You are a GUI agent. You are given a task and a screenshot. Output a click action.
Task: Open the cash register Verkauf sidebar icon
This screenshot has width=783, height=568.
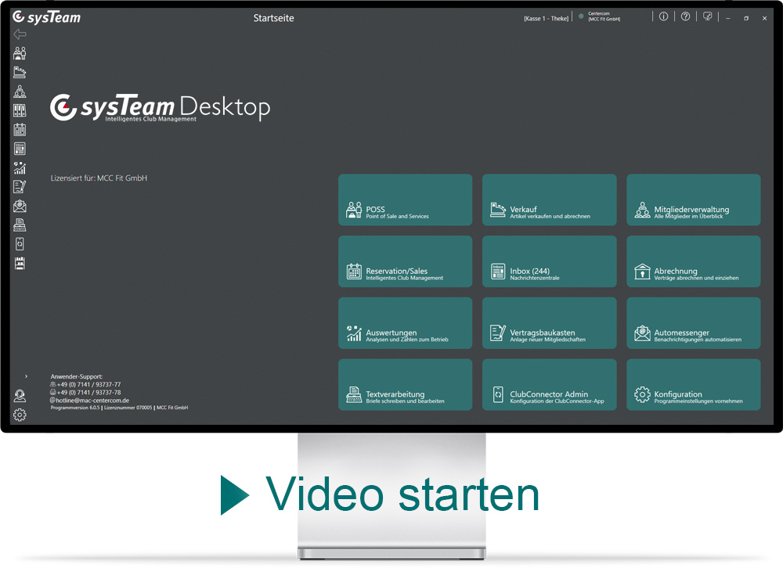[x=20, y=73]
